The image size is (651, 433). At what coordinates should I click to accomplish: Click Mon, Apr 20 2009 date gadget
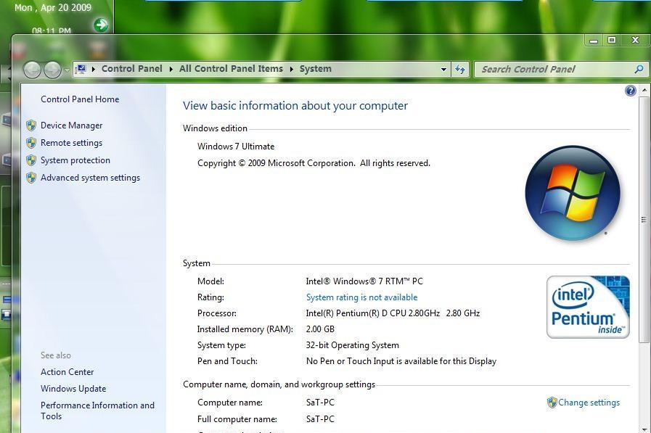coord(53,7)
